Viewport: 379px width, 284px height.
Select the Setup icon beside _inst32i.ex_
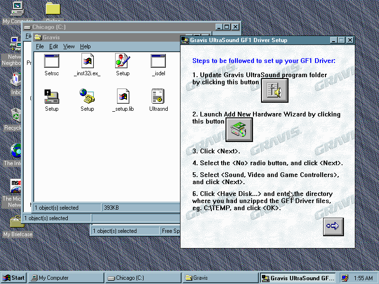click(x=123, y=62)
